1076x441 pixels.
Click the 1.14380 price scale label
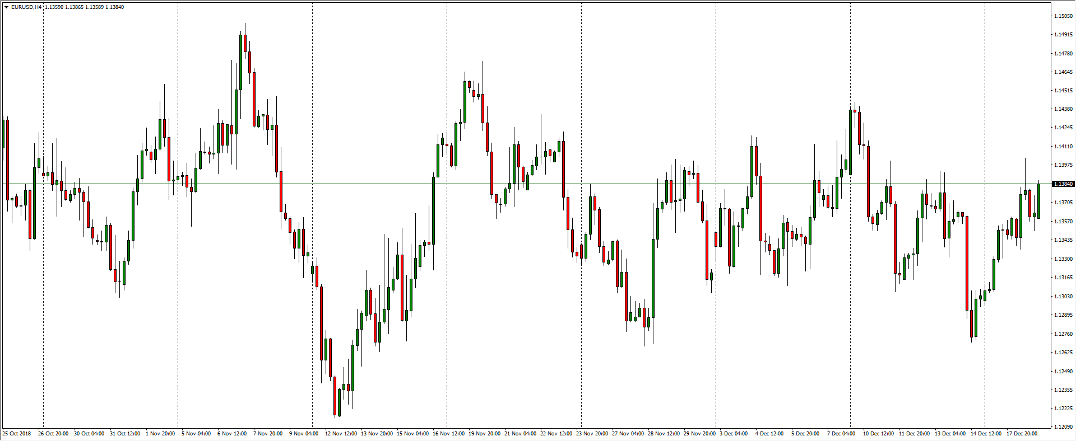pos(1063,109)
